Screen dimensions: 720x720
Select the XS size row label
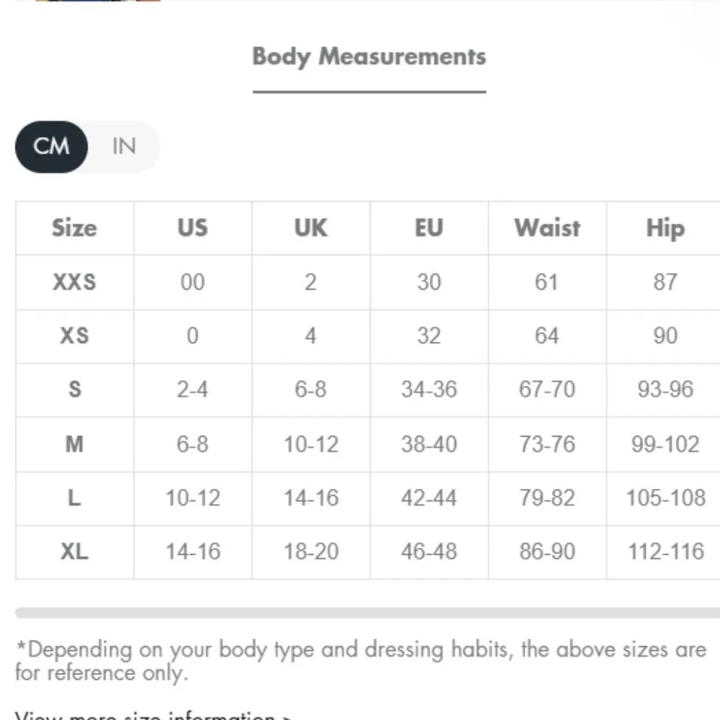74,336
